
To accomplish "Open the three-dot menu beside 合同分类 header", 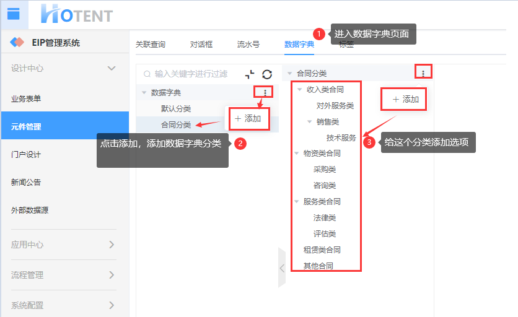I will tap(423, 73).
